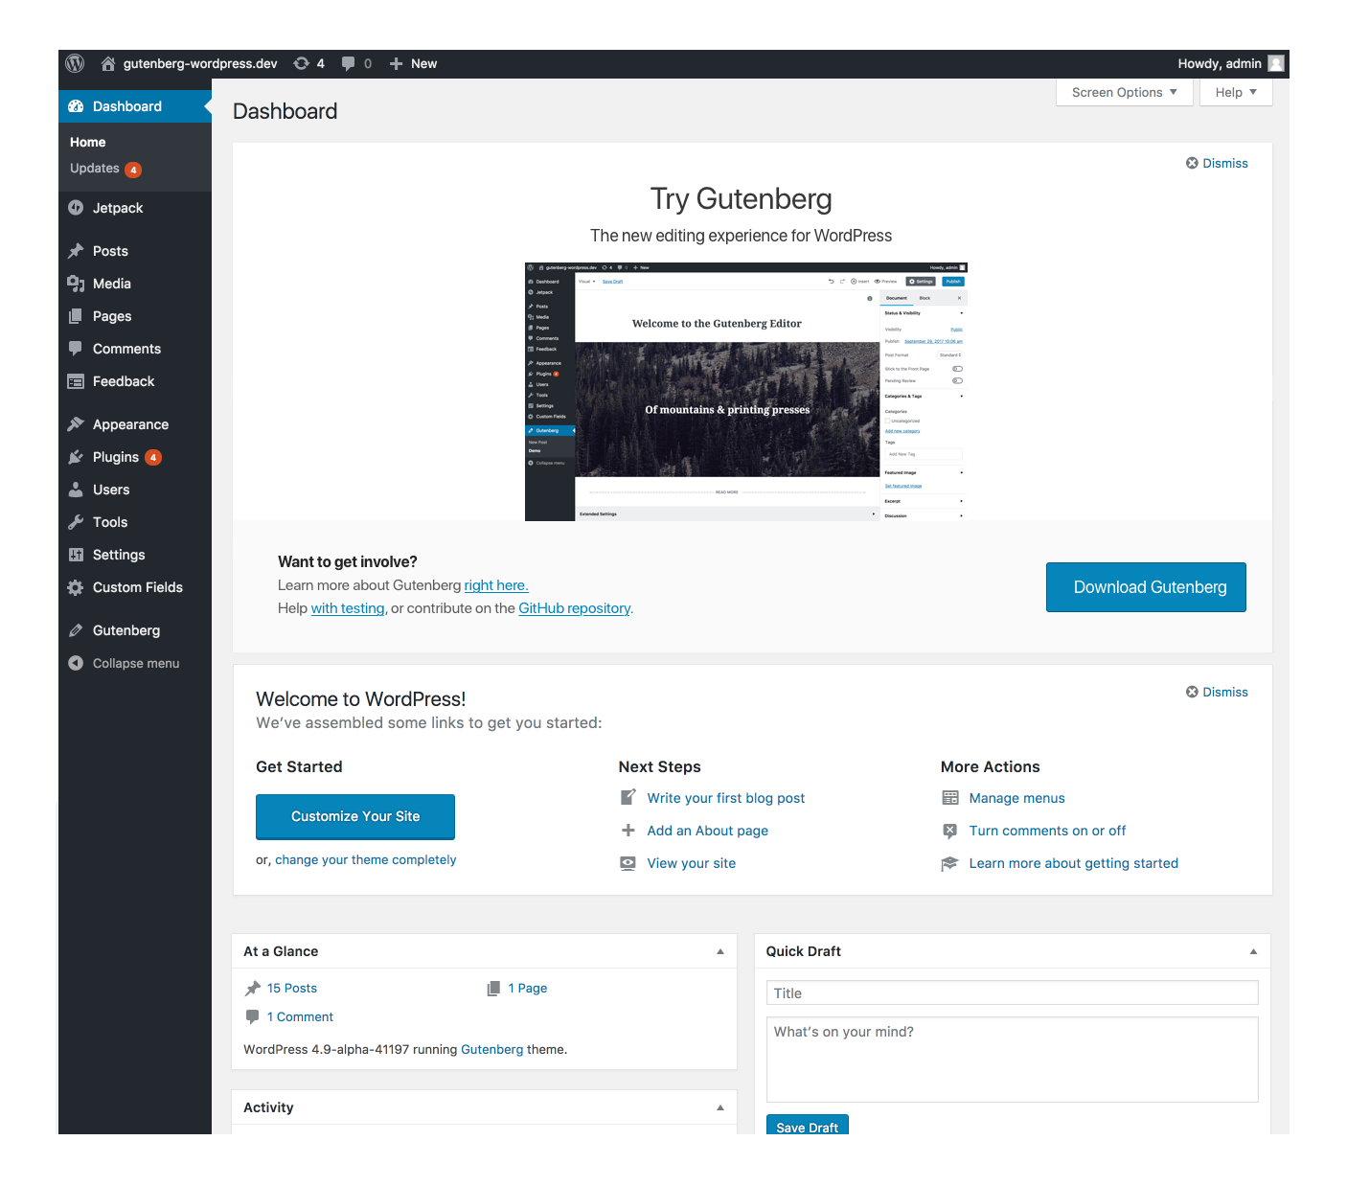The height and width of the screenshot is (1186, 1347).
Task: Dismiss the Welcome to WordPress panel
Action: coord(1217,692)
